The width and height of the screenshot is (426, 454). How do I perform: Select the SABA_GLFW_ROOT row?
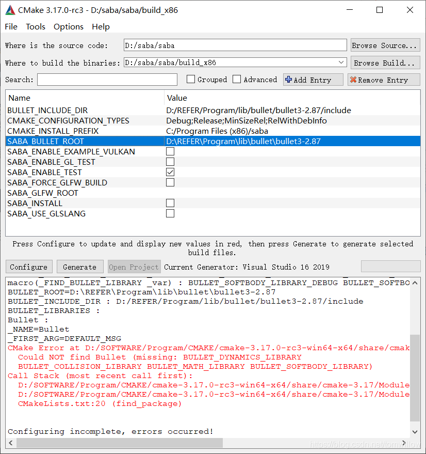pyautogui.click(x=213, y=193)
